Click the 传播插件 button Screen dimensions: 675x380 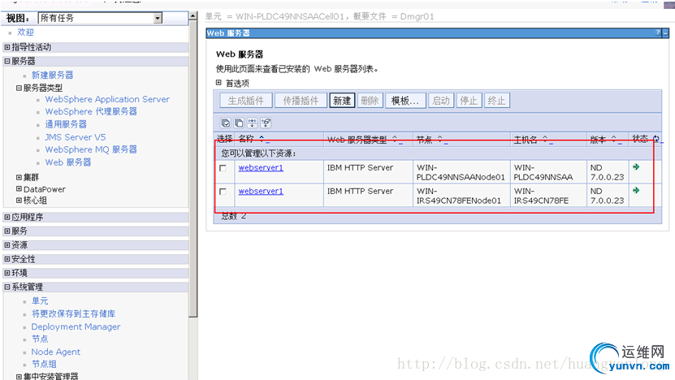[301, 101]
